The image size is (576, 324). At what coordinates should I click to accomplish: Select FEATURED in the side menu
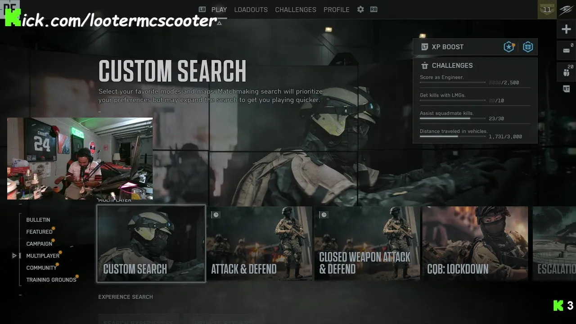point(40,232)
